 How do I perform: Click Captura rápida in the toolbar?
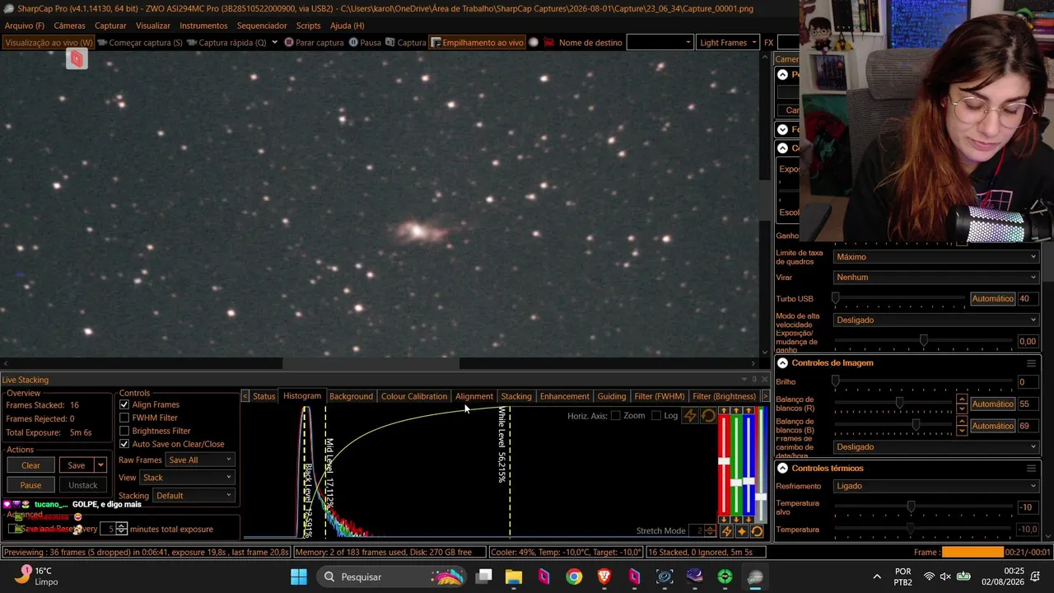point(226,43)
